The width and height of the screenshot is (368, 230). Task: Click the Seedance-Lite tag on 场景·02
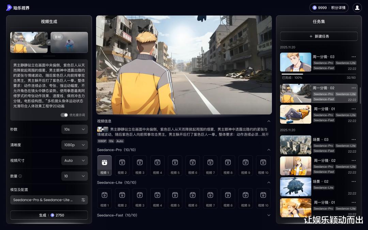pos(323,188)
